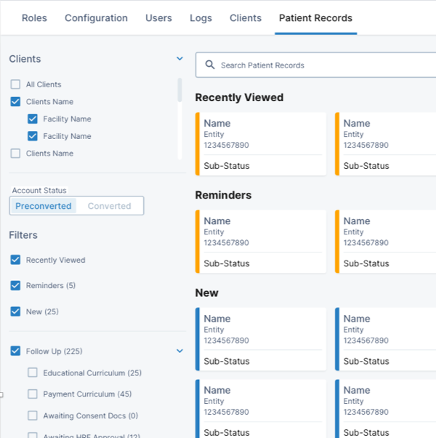Screen dimensions: 436x438
Task: Open the Users tab
Action: [158, 18]
